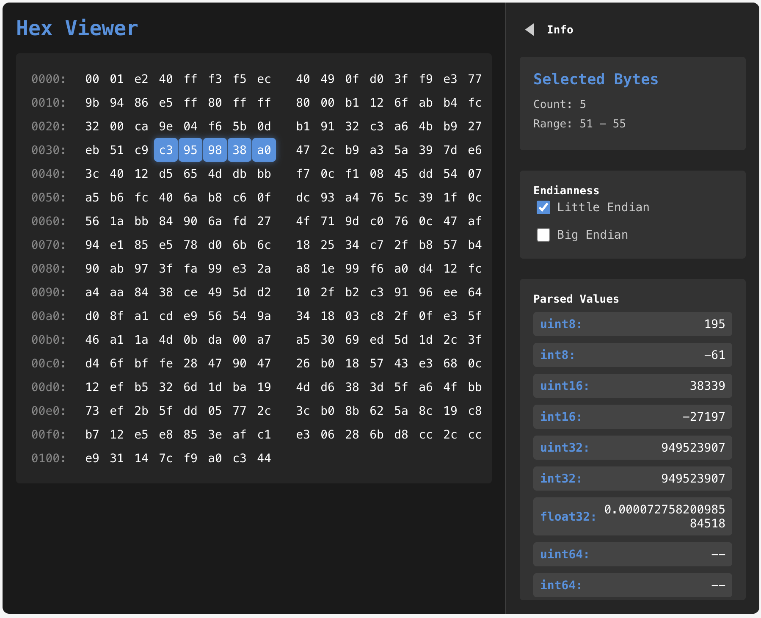Collapse the Info panel with the triangle arrow
761x618 pixels.
tap(529, 30)
